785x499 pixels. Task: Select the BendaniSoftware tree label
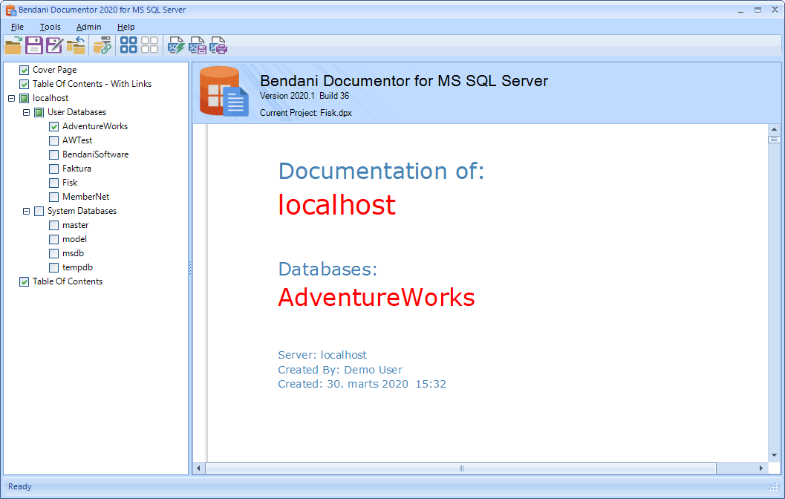[x=96, y=154]
